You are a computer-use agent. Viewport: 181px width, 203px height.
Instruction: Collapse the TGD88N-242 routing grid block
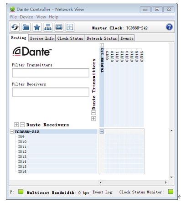(102, 131)
